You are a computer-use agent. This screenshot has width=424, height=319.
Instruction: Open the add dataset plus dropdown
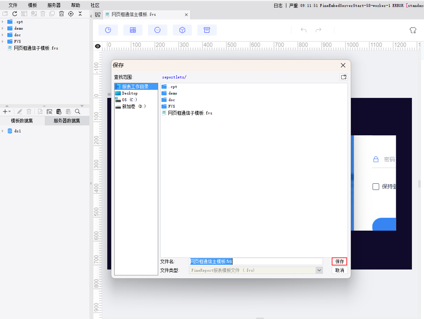pyautogui.click(x=7, y=111)
